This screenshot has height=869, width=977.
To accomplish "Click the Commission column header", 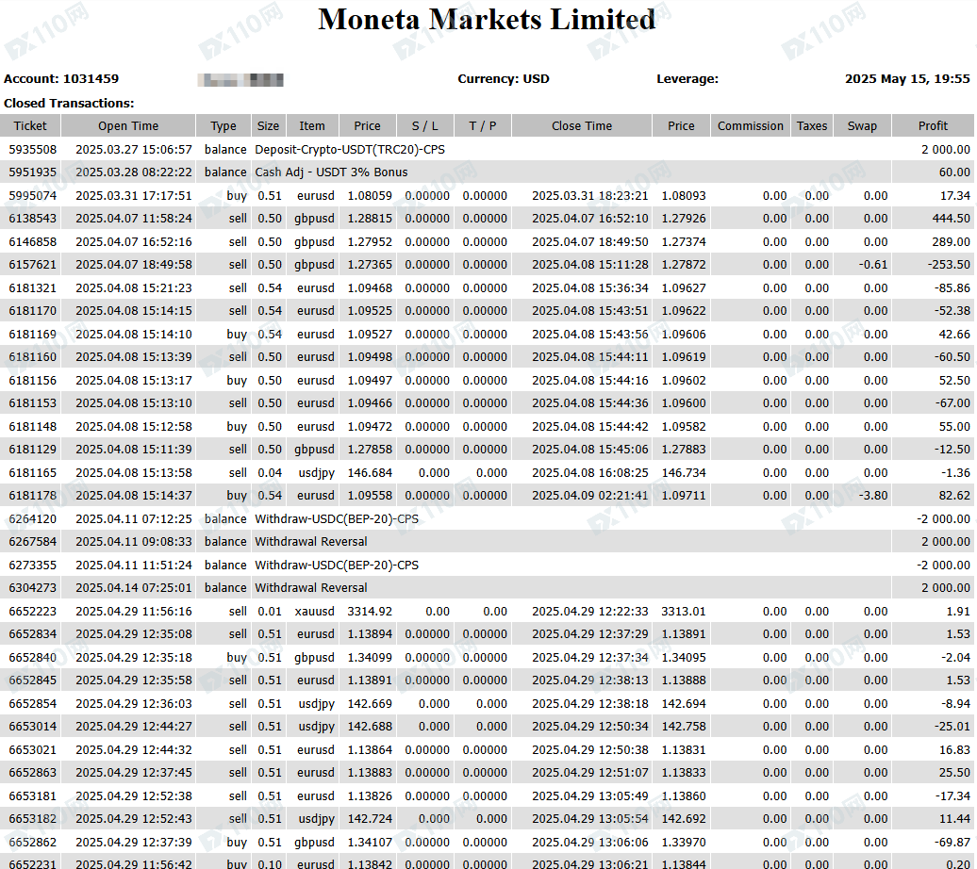I will tap(751, 126).
